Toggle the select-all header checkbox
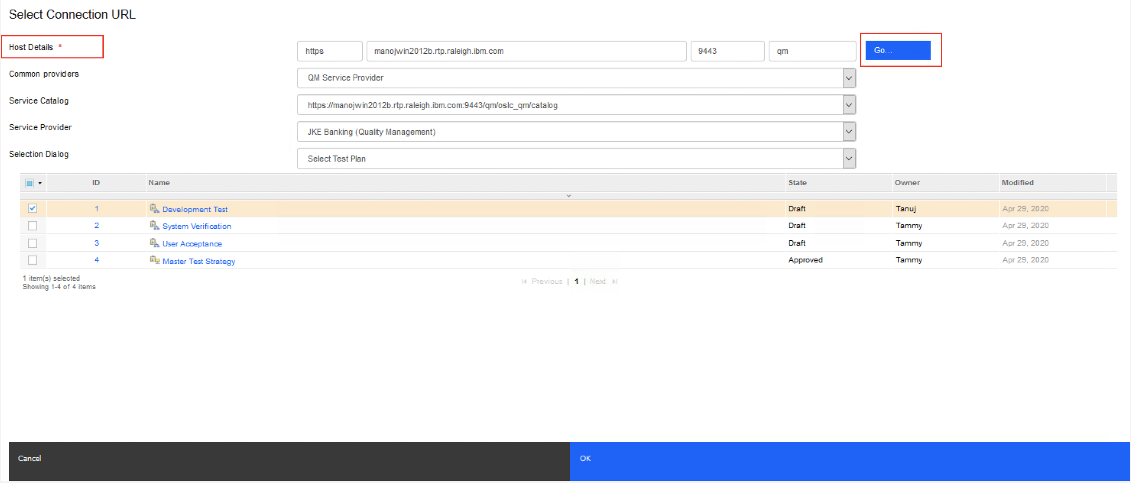 point(29,183)
